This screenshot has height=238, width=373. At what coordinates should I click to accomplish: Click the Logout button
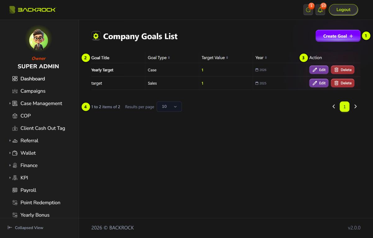(343, 10)
